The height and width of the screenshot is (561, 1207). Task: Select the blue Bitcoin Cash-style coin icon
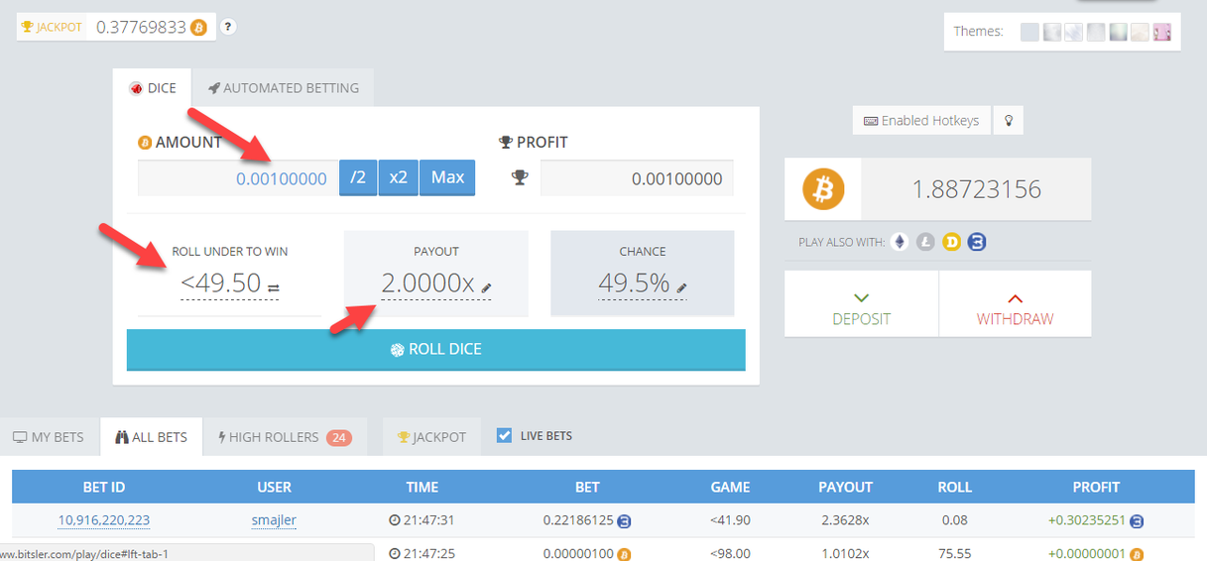coord(977,242)
